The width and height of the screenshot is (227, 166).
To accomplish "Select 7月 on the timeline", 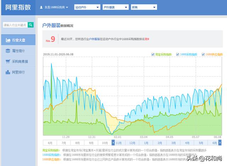I will [64, 143].
